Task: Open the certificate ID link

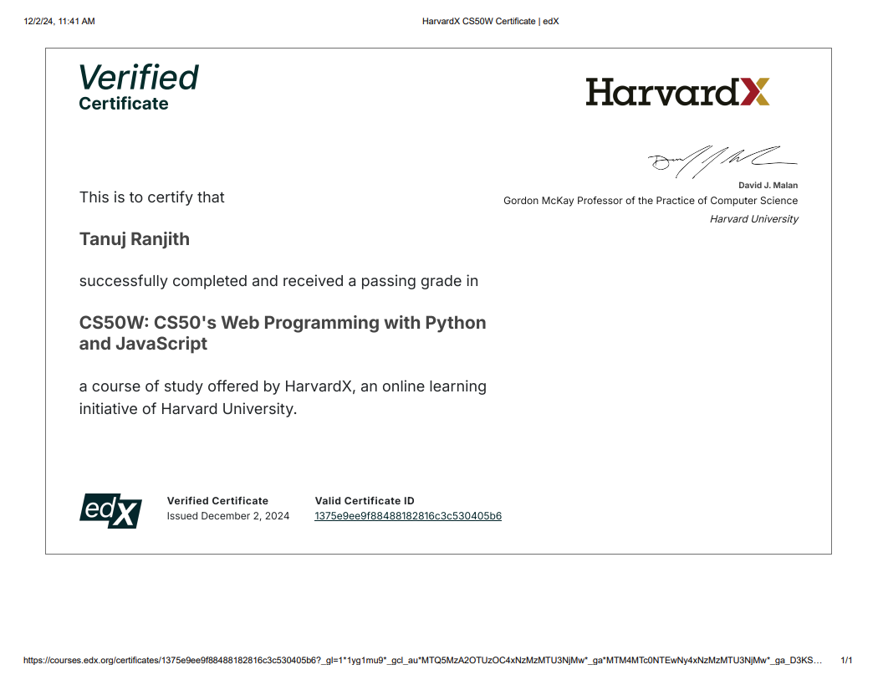Action: coord(407,516)
